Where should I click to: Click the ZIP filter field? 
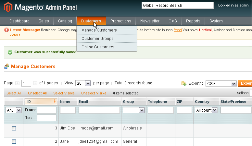(x=184, y=110)
